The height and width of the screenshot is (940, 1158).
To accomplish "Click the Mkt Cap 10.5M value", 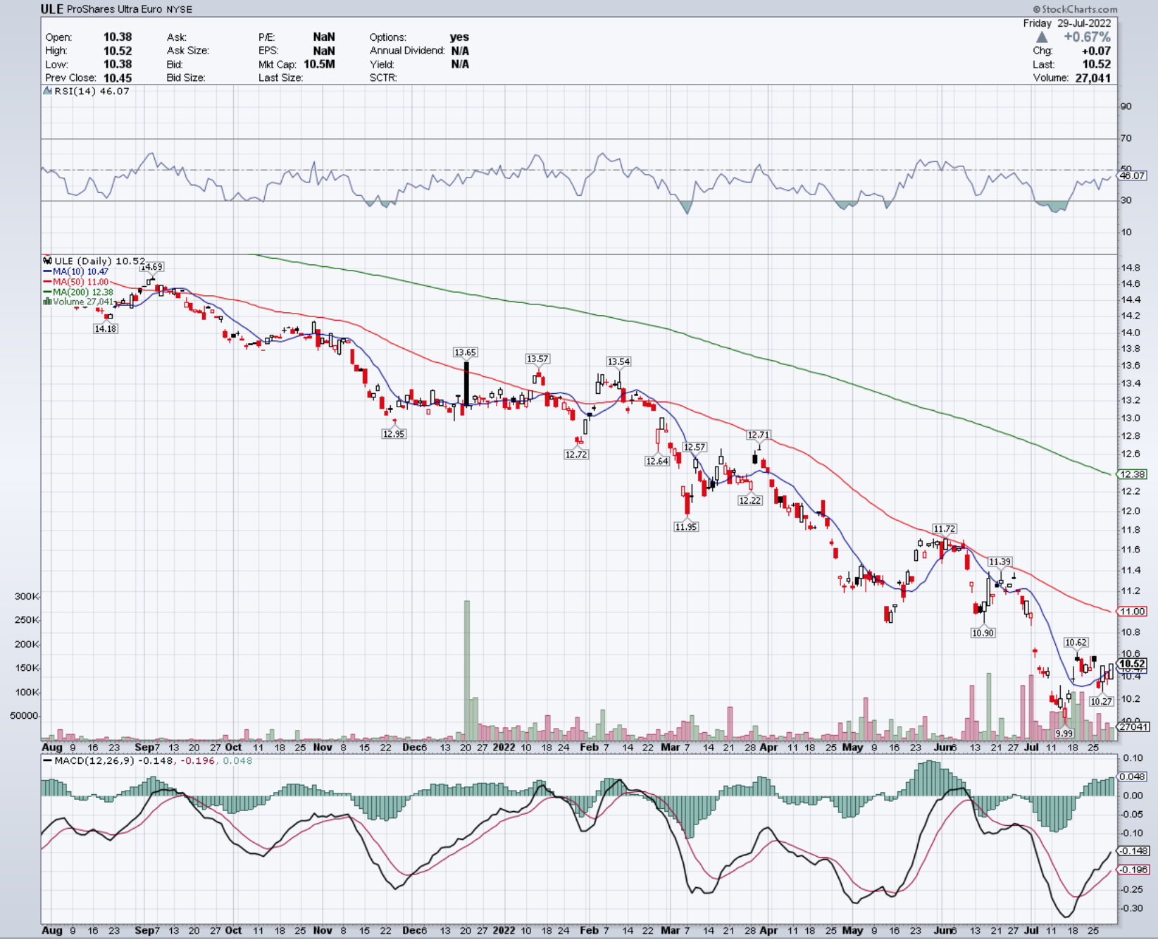I will coord(319,64).
